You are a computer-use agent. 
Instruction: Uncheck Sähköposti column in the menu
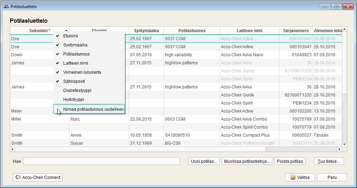click(x=89, y=81)
